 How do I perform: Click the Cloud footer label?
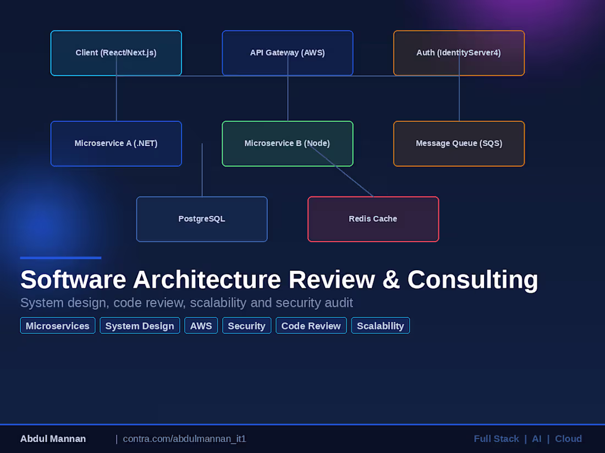pos(568,439)
